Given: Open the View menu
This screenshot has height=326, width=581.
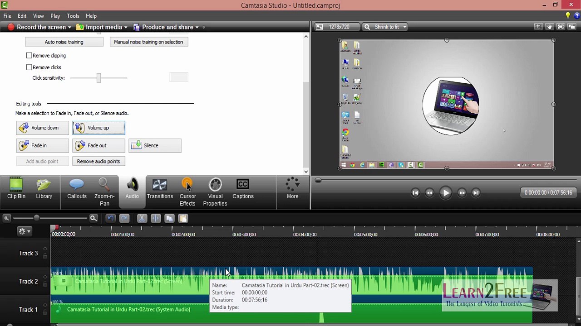Looking at the screenshot, I should [x=39, y=16].
